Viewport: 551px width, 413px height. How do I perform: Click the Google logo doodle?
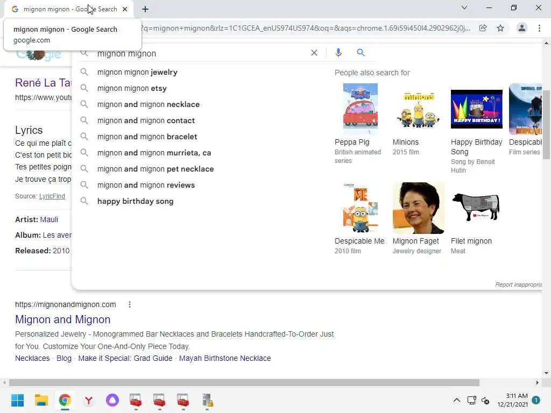tap(39, 54)
